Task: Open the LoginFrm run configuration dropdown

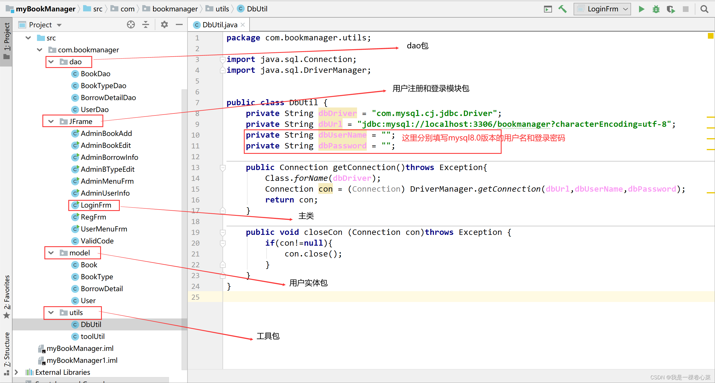Action: click(x=602, y=9)
